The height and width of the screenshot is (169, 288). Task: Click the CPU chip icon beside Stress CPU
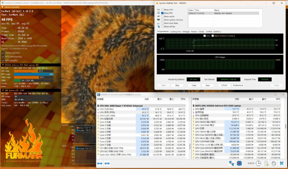[158, 10]
